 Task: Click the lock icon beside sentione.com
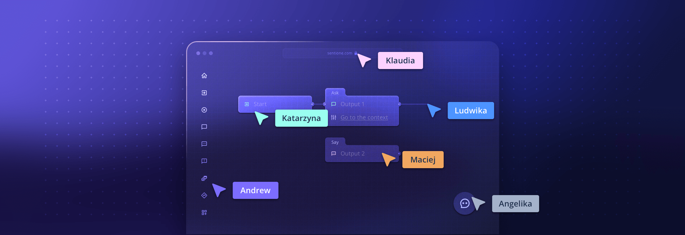(x=356, y=53)
